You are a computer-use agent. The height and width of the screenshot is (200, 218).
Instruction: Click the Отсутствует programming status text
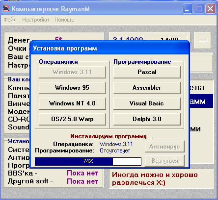tap(115, 150)
